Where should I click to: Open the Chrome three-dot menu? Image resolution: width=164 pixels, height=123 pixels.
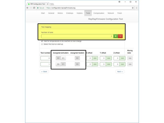click(x=137, y=8)
